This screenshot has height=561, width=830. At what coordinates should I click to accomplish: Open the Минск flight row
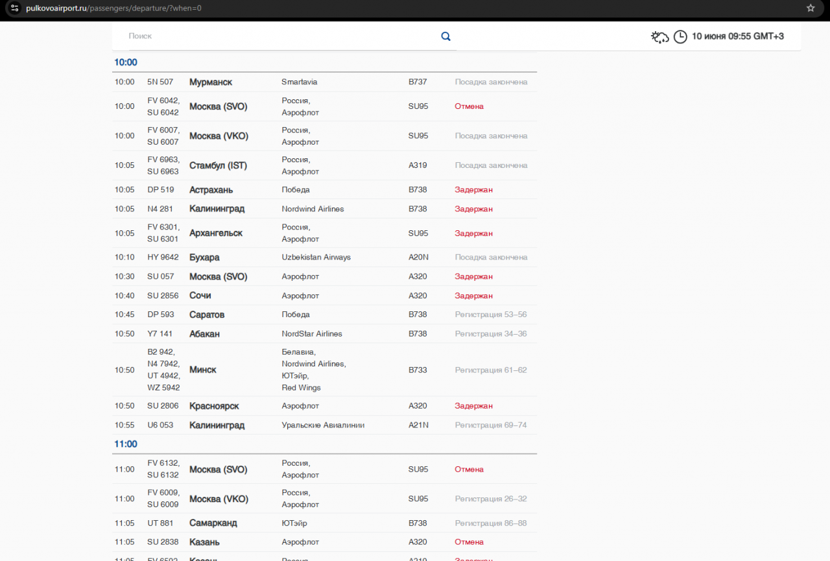click(x=324, y=370)
